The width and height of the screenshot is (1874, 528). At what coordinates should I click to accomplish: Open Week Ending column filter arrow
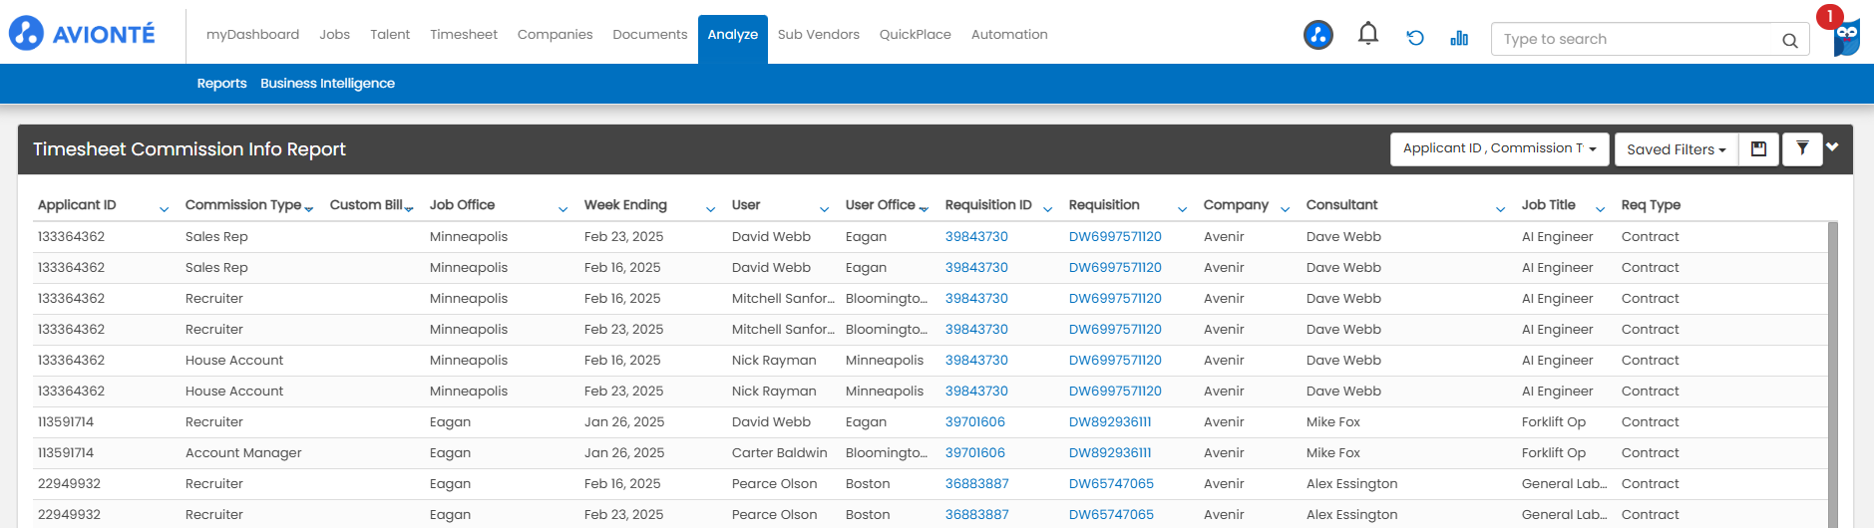point(710,209)
